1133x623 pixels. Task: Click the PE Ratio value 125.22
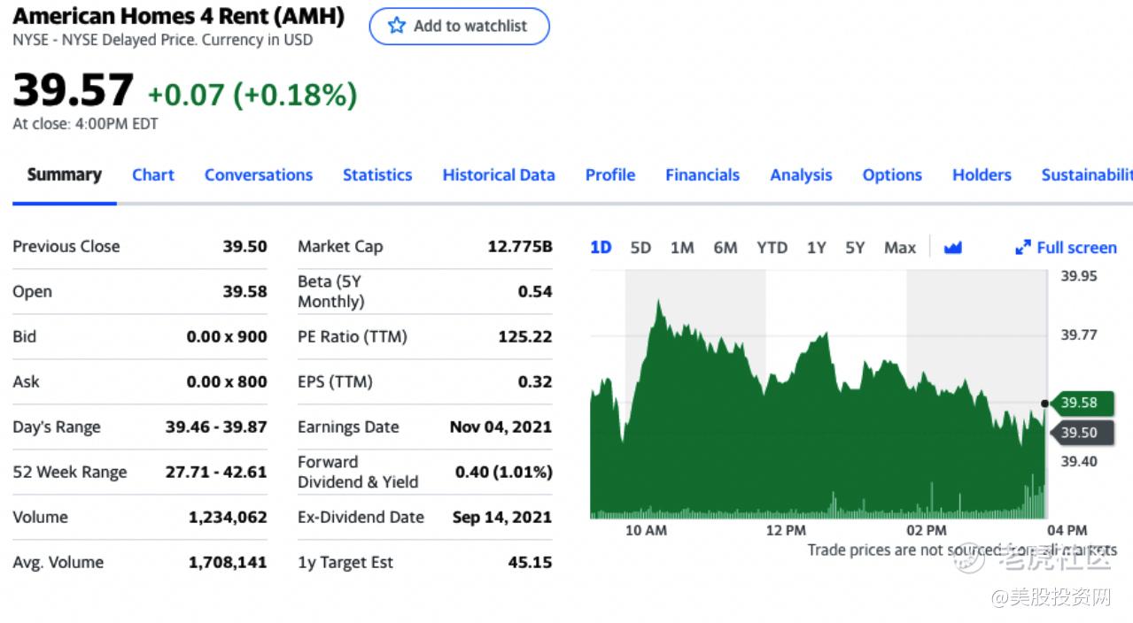click(525, 337)
